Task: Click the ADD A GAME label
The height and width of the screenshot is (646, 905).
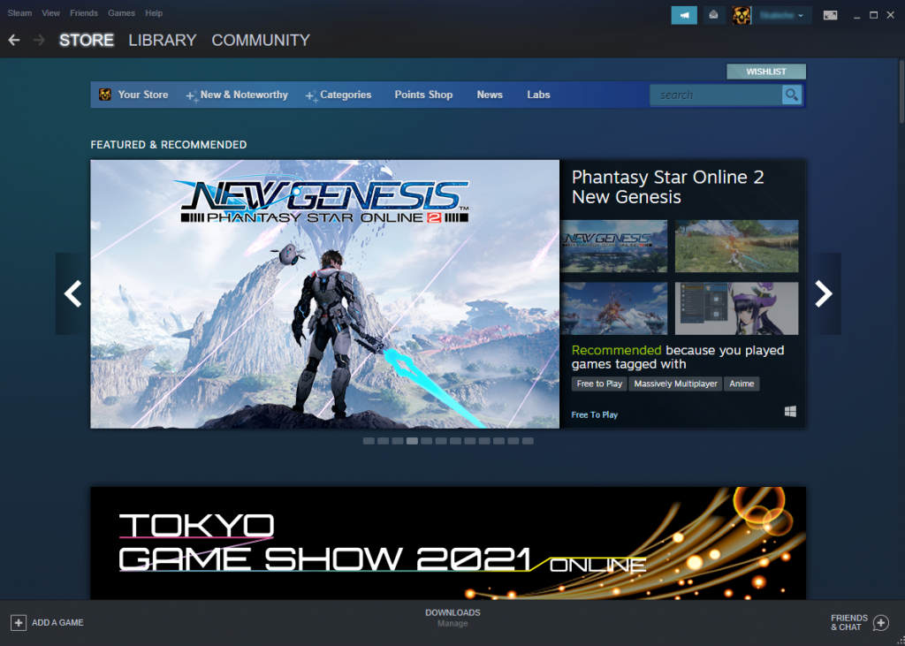Action: [57, 622]
